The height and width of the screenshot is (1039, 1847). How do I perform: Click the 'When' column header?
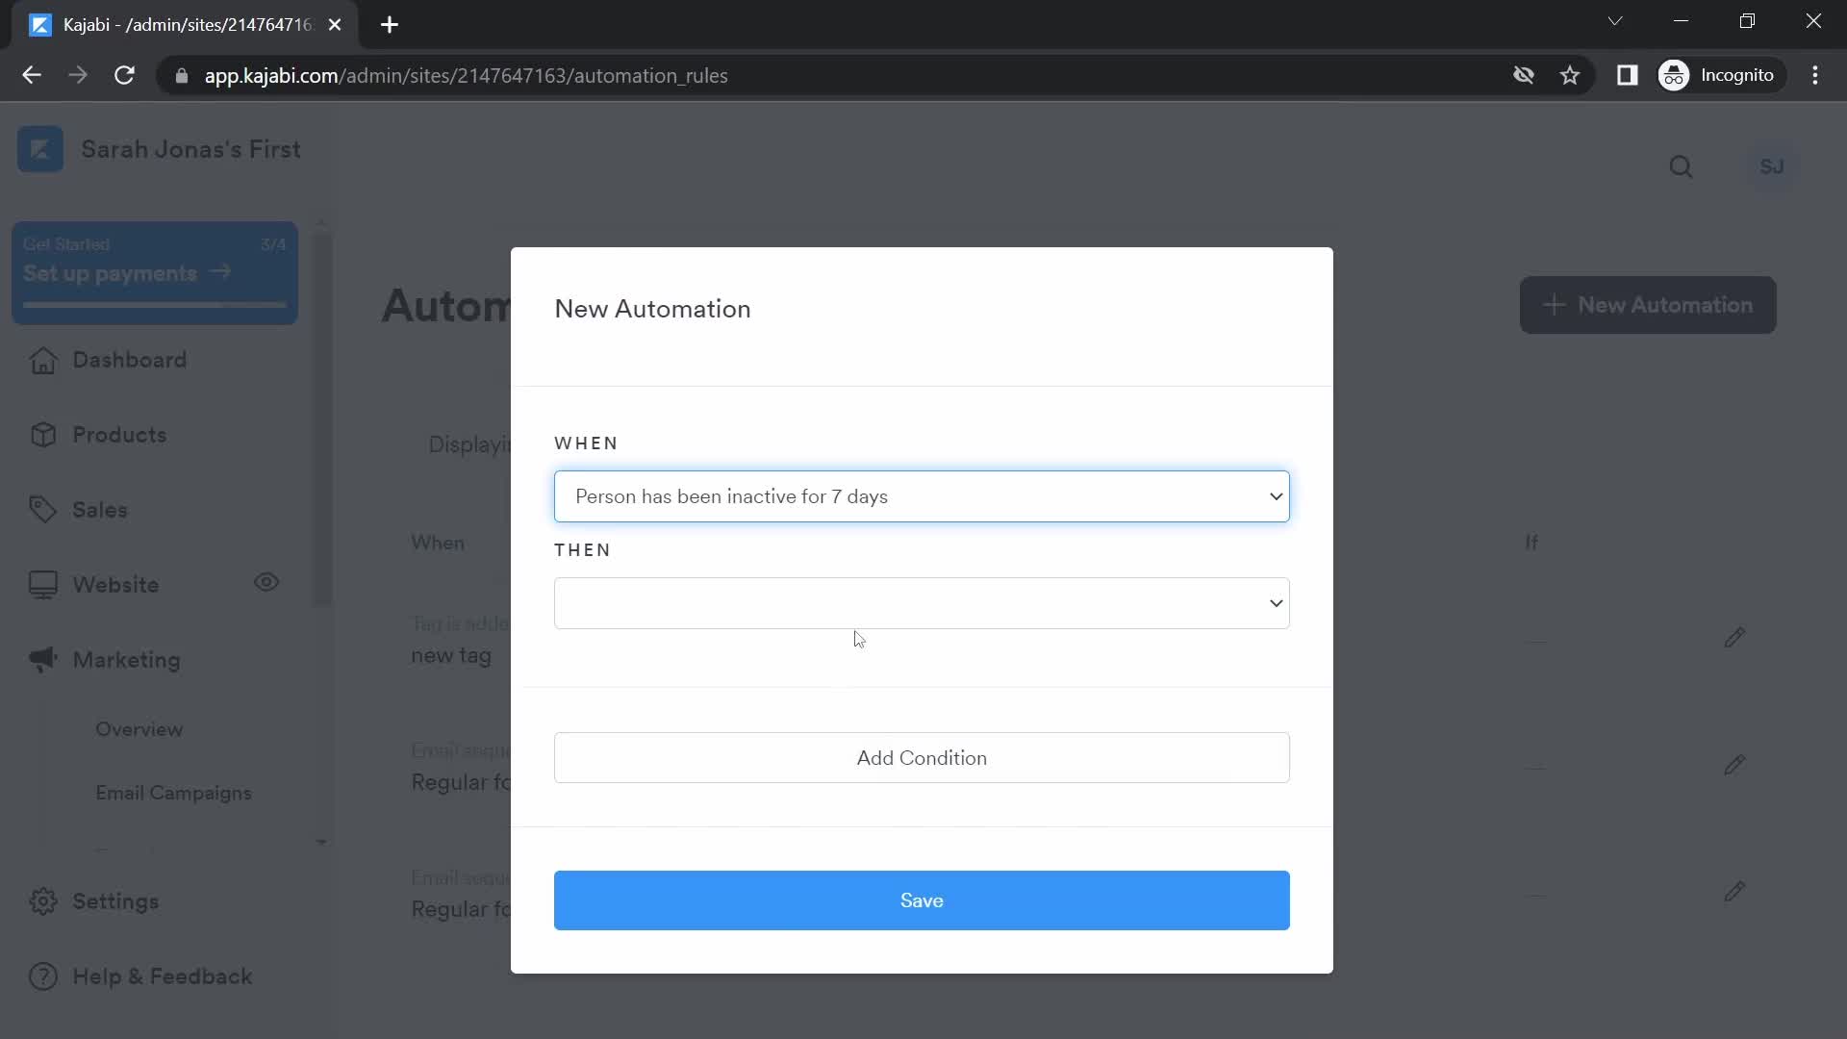coord(438,543)
